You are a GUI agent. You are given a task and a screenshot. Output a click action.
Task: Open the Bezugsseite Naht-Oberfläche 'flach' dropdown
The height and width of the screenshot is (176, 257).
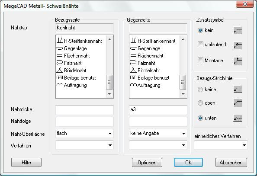(84, 133)
